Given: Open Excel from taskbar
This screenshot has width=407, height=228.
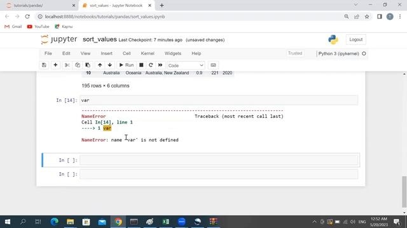Looking at the screenshot, I should [x=165, y=222].
